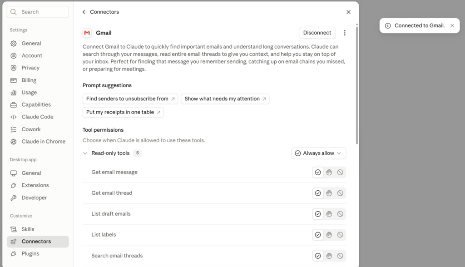Open the Claude Code settings section

click(38, 117)
